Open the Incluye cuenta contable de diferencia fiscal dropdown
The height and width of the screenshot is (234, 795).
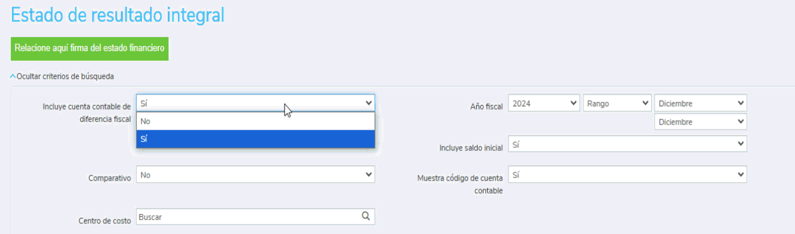coord(256,103)
